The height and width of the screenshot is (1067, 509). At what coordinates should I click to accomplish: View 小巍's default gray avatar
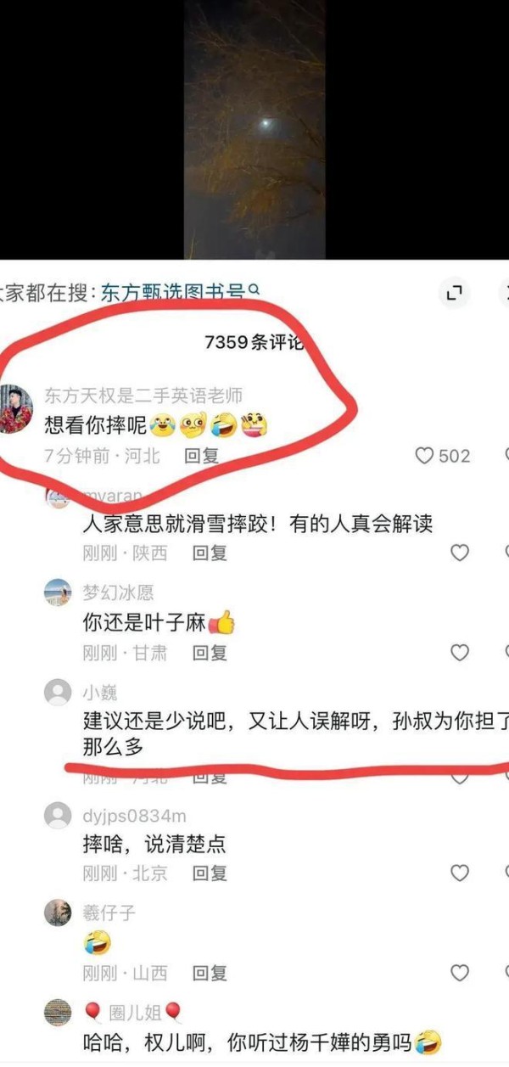(58, 692)
